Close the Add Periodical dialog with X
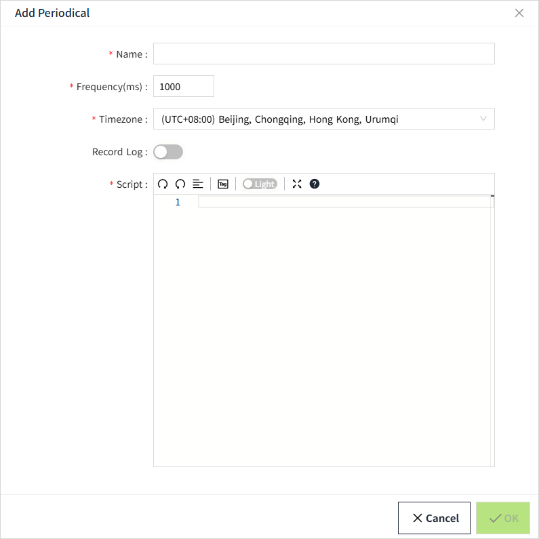Image resolution: width=539 pixels, height=539 pixels. [x=519, y=13]
